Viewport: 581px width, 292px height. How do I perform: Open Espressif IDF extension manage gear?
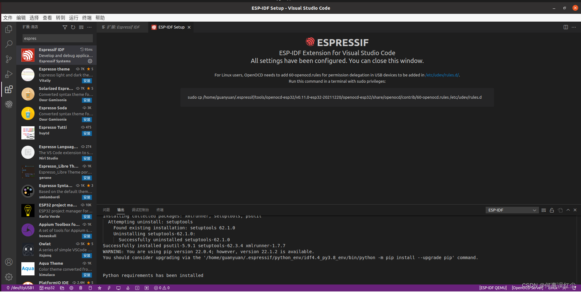coord(90,61)
